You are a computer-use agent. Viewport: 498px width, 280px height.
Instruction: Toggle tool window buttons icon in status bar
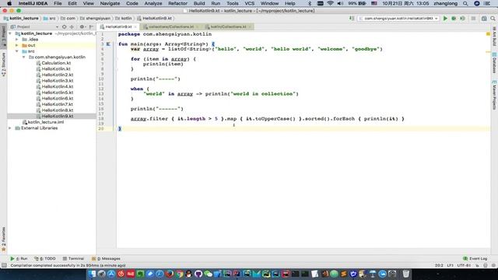coord(4,265)
